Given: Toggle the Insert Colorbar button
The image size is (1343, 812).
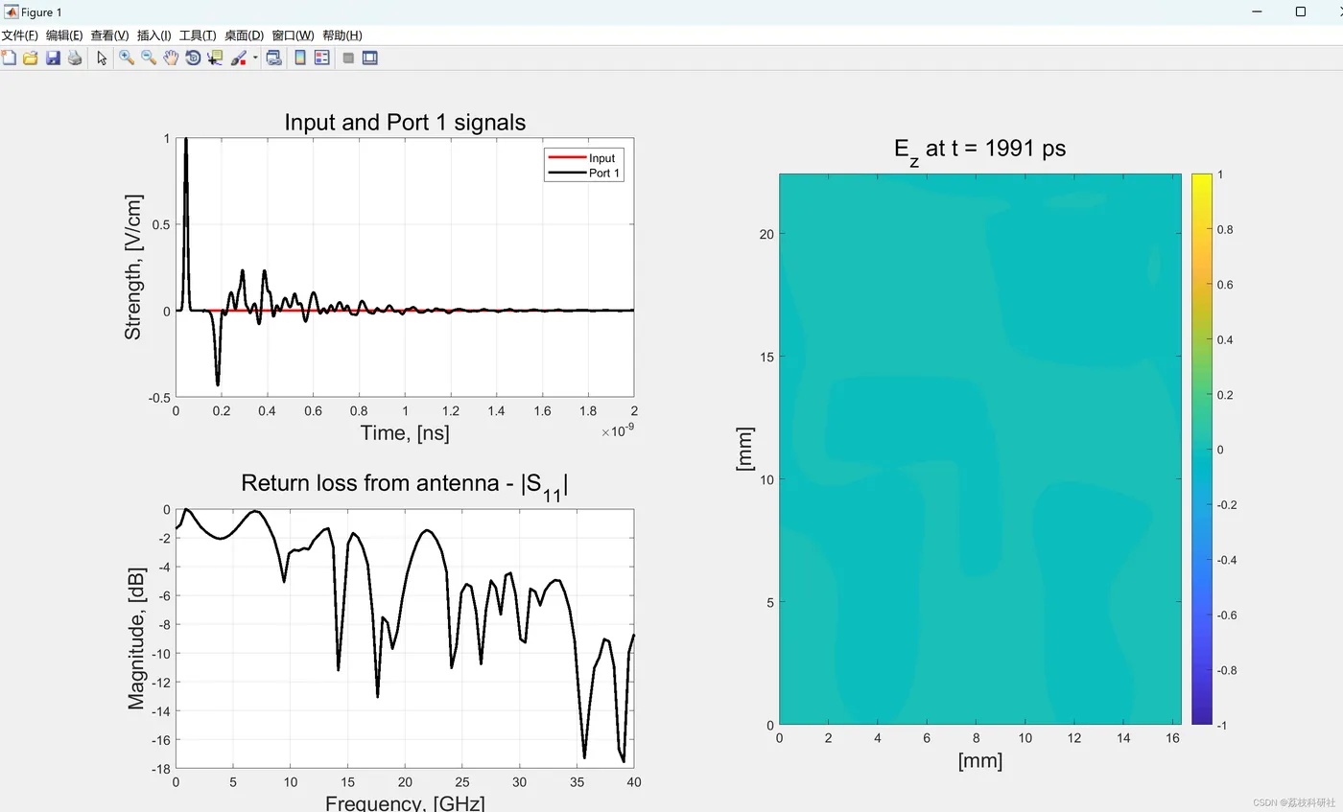Looking at the screenshot, I should (300, 58).
